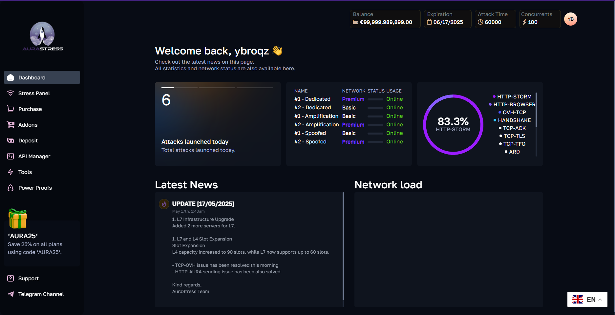Click the USAGE column header

click(x=394, y=91)
